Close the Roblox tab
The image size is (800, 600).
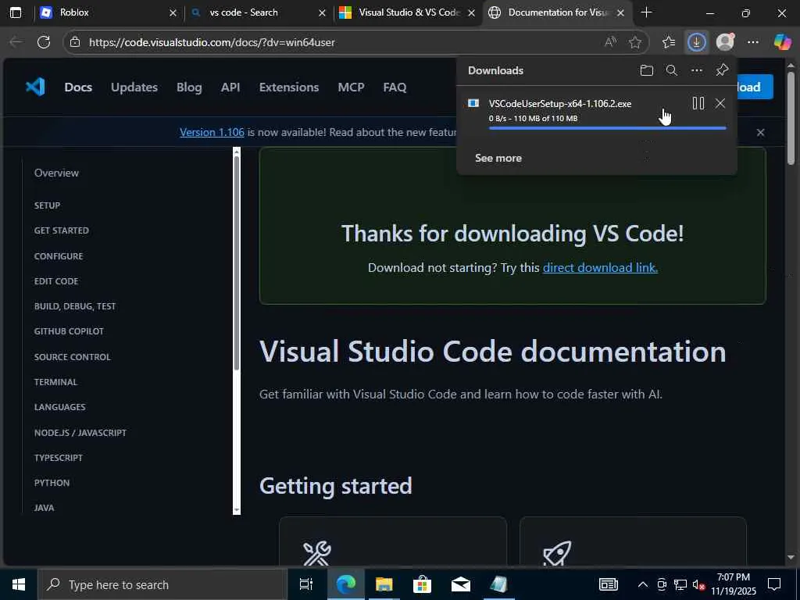(x=173, y=12)
